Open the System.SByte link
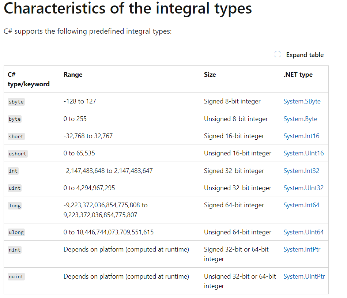The image size is (347, 298). (x=302, y=101)
